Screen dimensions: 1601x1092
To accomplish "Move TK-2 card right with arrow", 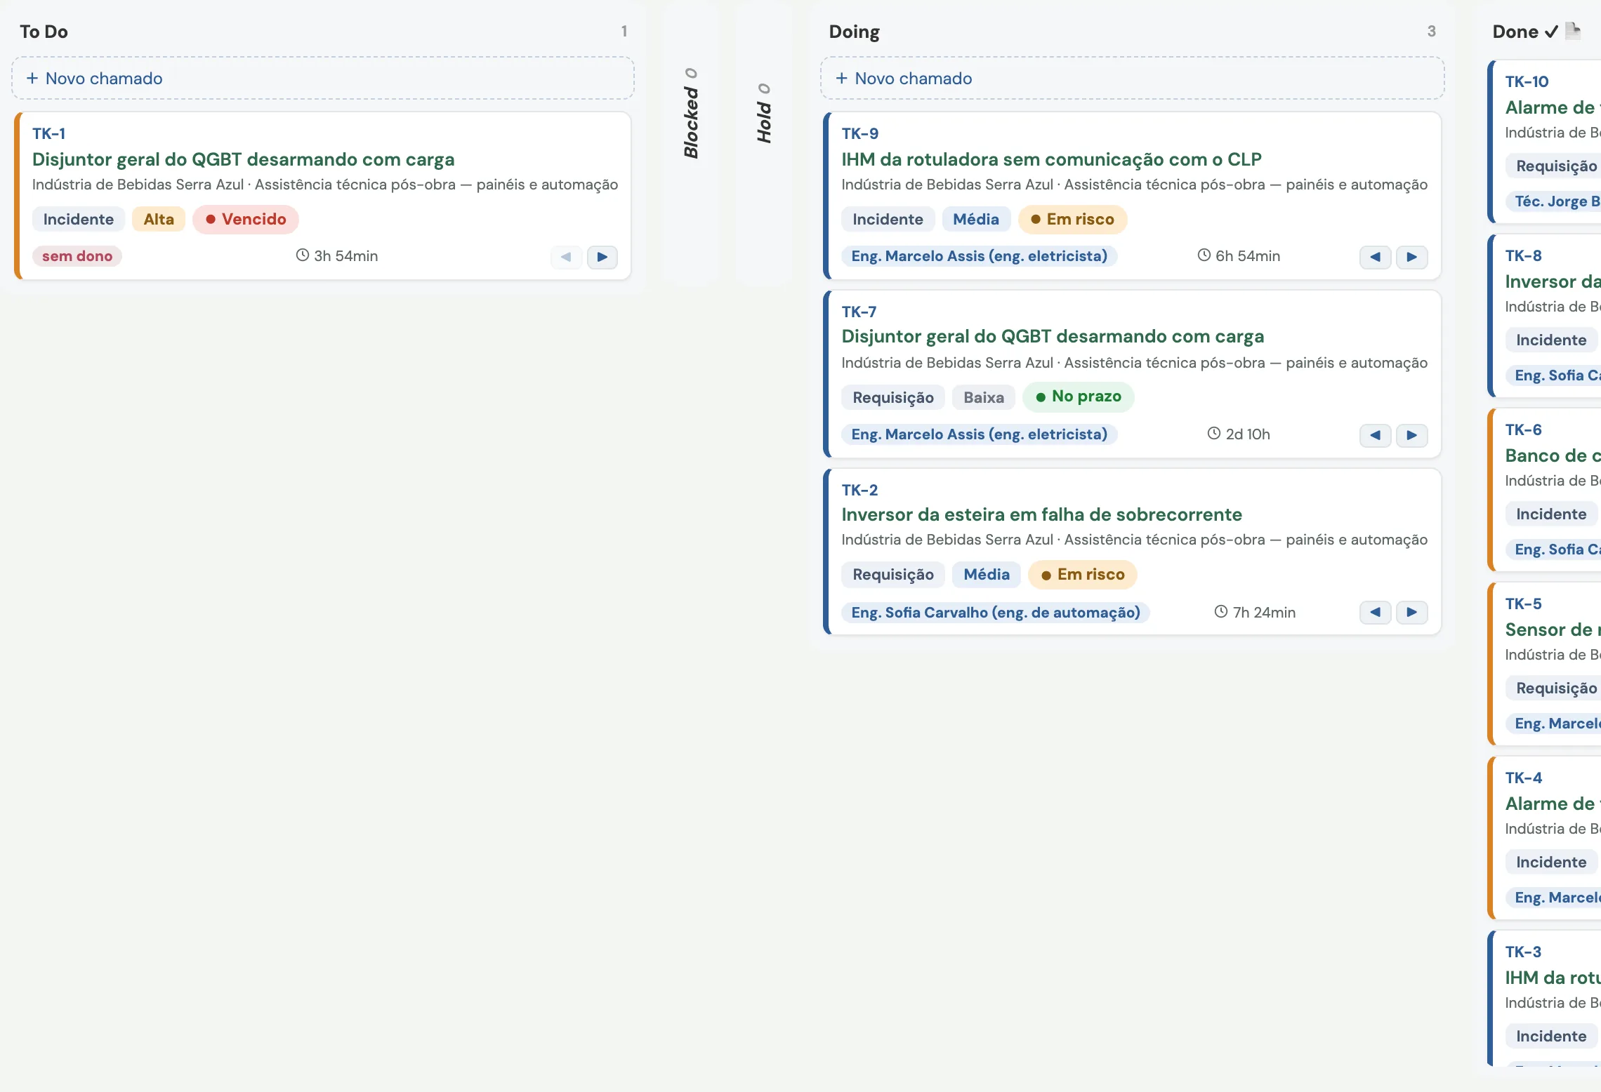I will (1411, 612).
